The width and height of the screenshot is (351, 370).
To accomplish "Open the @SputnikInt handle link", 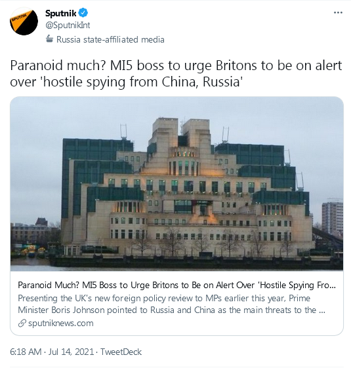I will pyautogui.click(x=68, y=26).
